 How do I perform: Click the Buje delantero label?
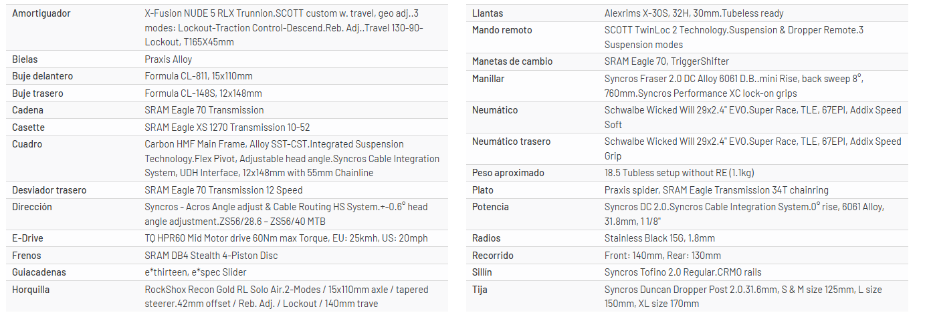coord(43,76)
